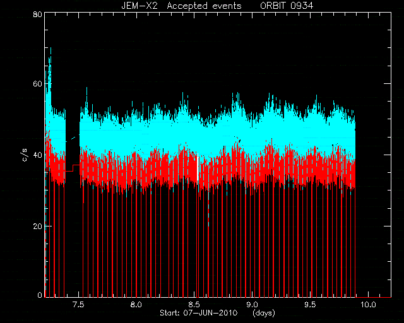Click the y-axis tick label 0
Screen dimensions: 404x323
pos(40,295)
